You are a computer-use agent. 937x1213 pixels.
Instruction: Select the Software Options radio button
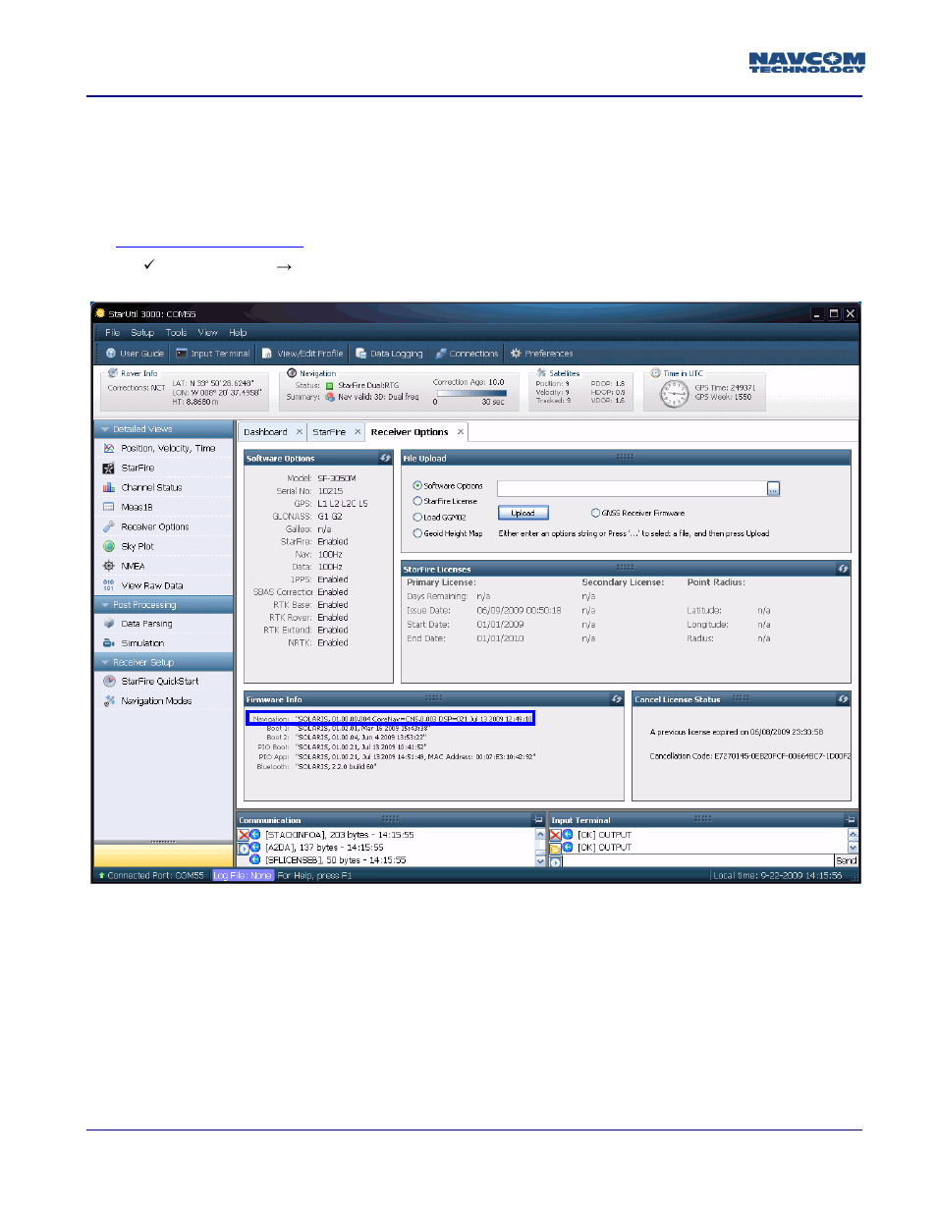coord(417,486)
